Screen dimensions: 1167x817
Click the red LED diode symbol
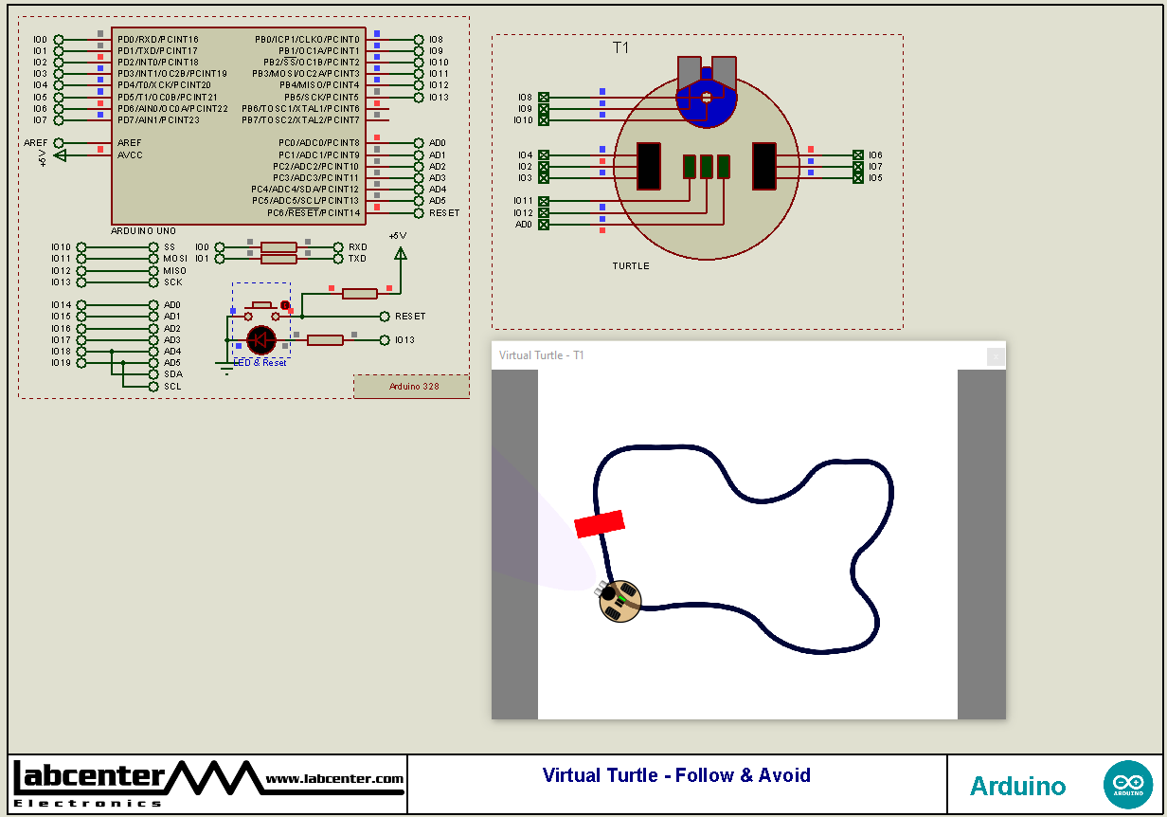coord(260,339)
